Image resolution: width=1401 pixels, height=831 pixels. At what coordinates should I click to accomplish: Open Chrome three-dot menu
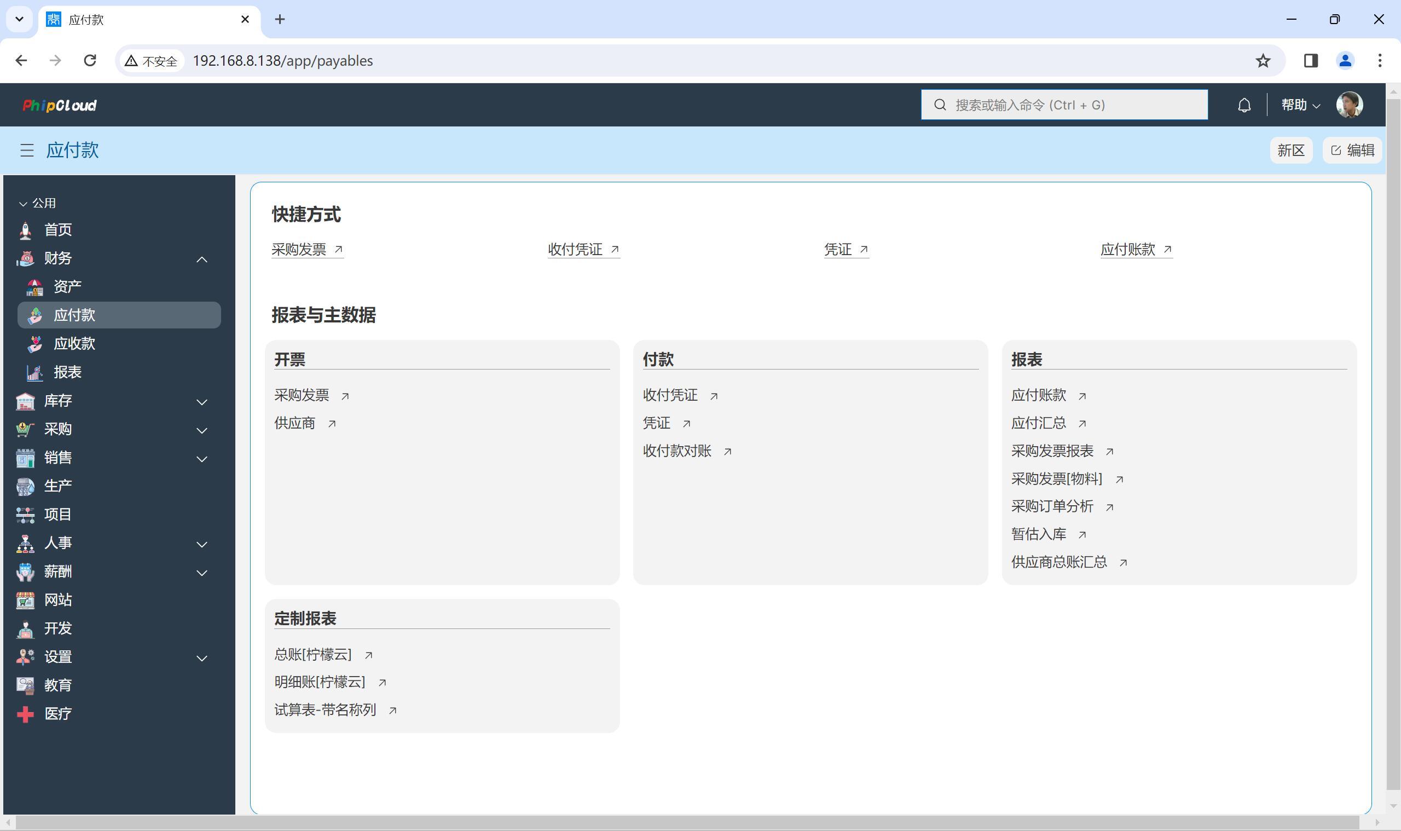[x=1380, y=60]
